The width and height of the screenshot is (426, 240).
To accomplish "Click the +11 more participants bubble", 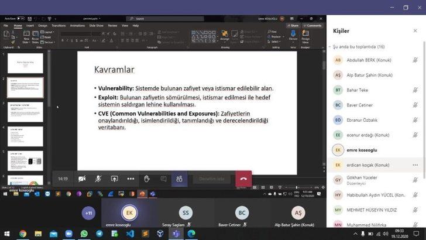I will [x=88, y=213].
